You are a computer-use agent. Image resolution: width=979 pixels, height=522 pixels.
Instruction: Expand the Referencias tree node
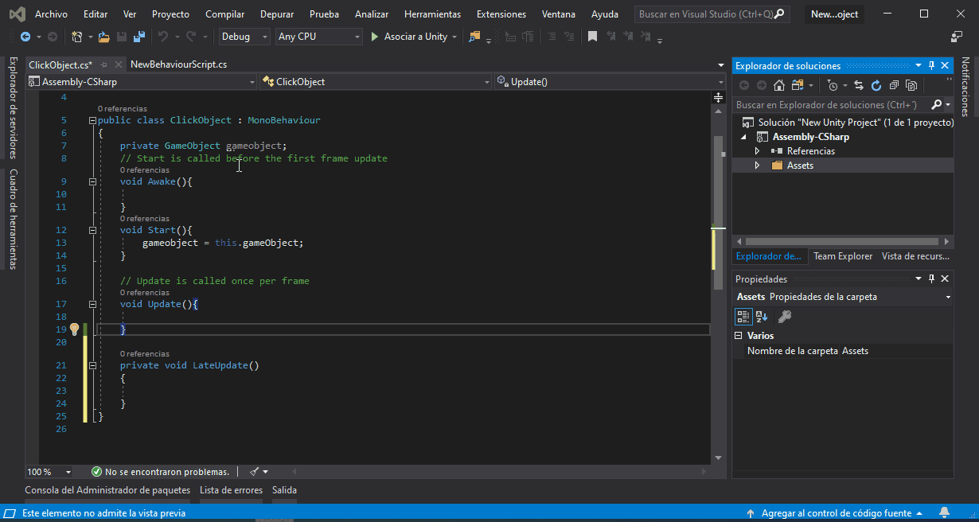tap(758, 151)
